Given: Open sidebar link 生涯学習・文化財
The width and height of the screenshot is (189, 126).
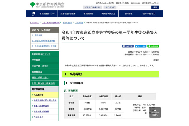Looking at the screenshot, I should (40, 66).
